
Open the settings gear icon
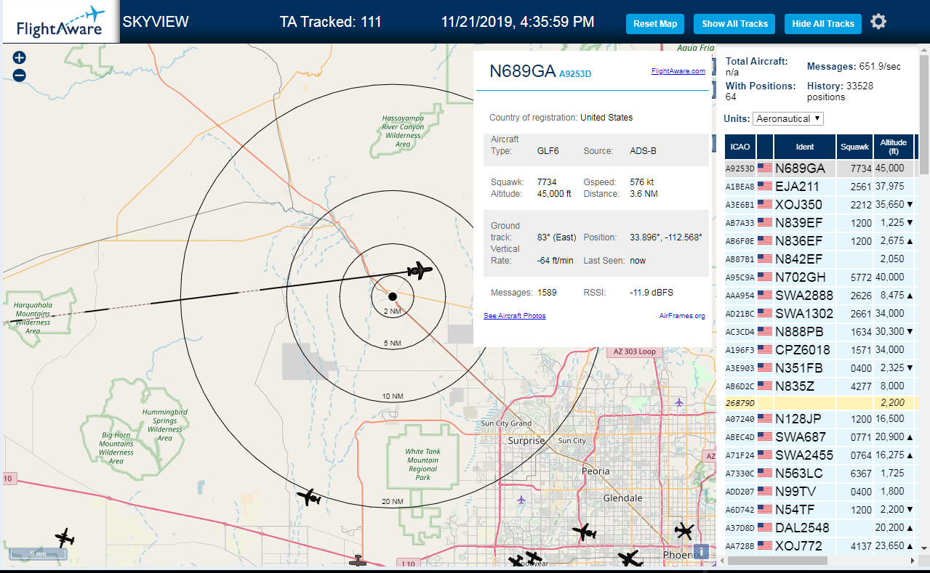[x=878, y=22]
